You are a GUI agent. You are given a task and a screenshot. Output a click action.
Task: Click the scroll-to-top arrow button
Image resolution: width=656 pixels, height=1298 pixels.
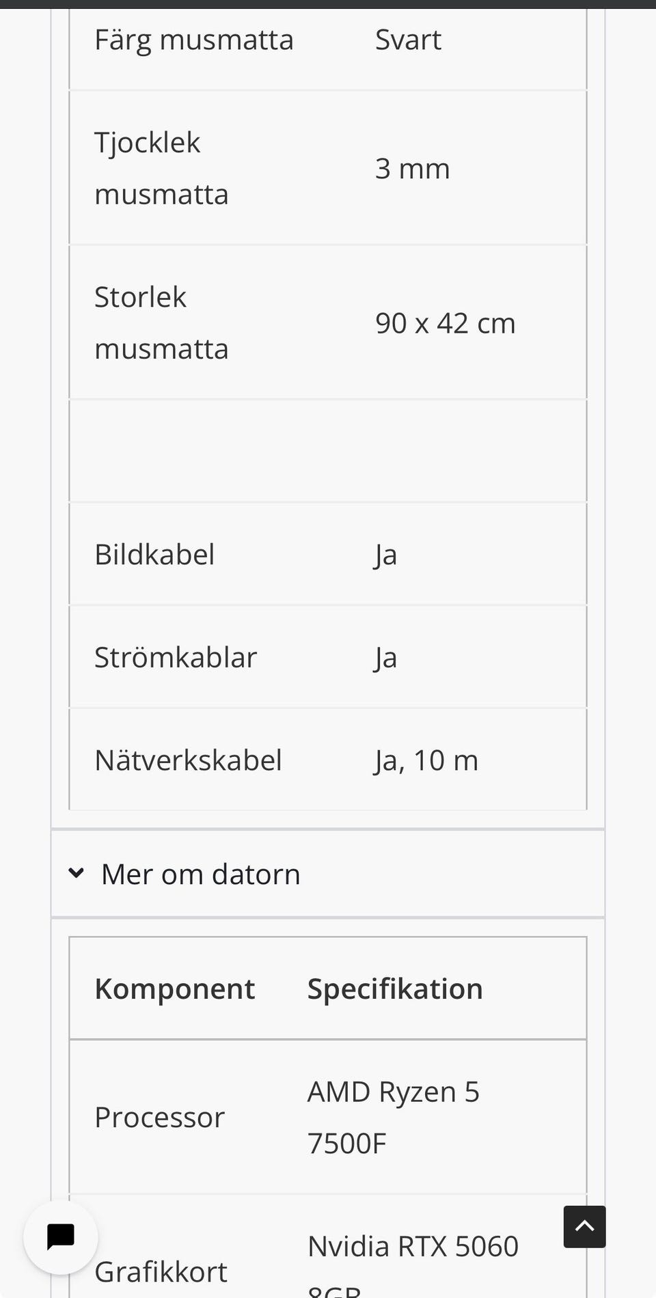(584, 1226)
